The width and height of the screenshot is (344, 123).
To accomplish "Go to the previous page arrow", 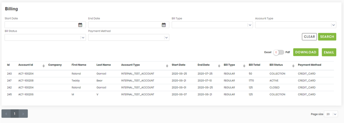I will [6, 114].
